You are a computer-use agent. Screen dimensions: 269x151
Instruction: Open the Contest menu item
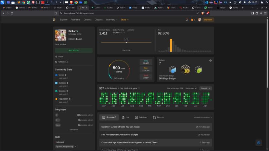pyautogui.click(x=87, y=20)
